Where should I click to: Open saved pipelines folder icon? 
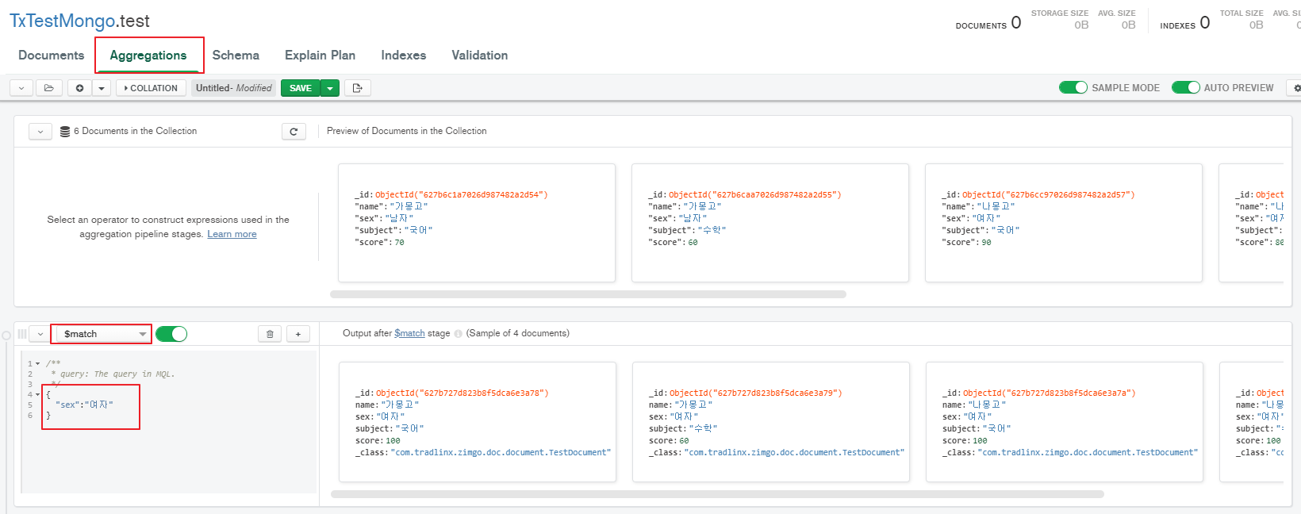48,88
